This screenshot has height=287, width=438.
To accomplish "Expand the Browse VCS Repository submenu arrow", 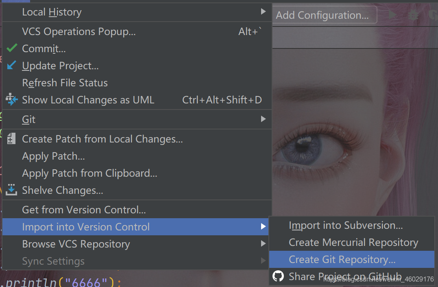I will [263, 244].
